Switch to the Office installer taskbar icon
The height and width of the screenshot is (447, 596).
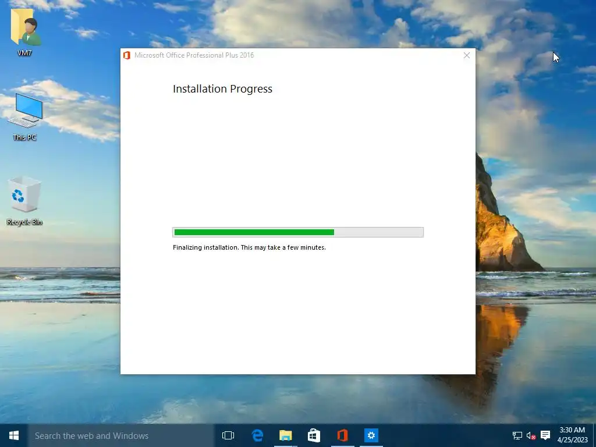click(342, 435)
